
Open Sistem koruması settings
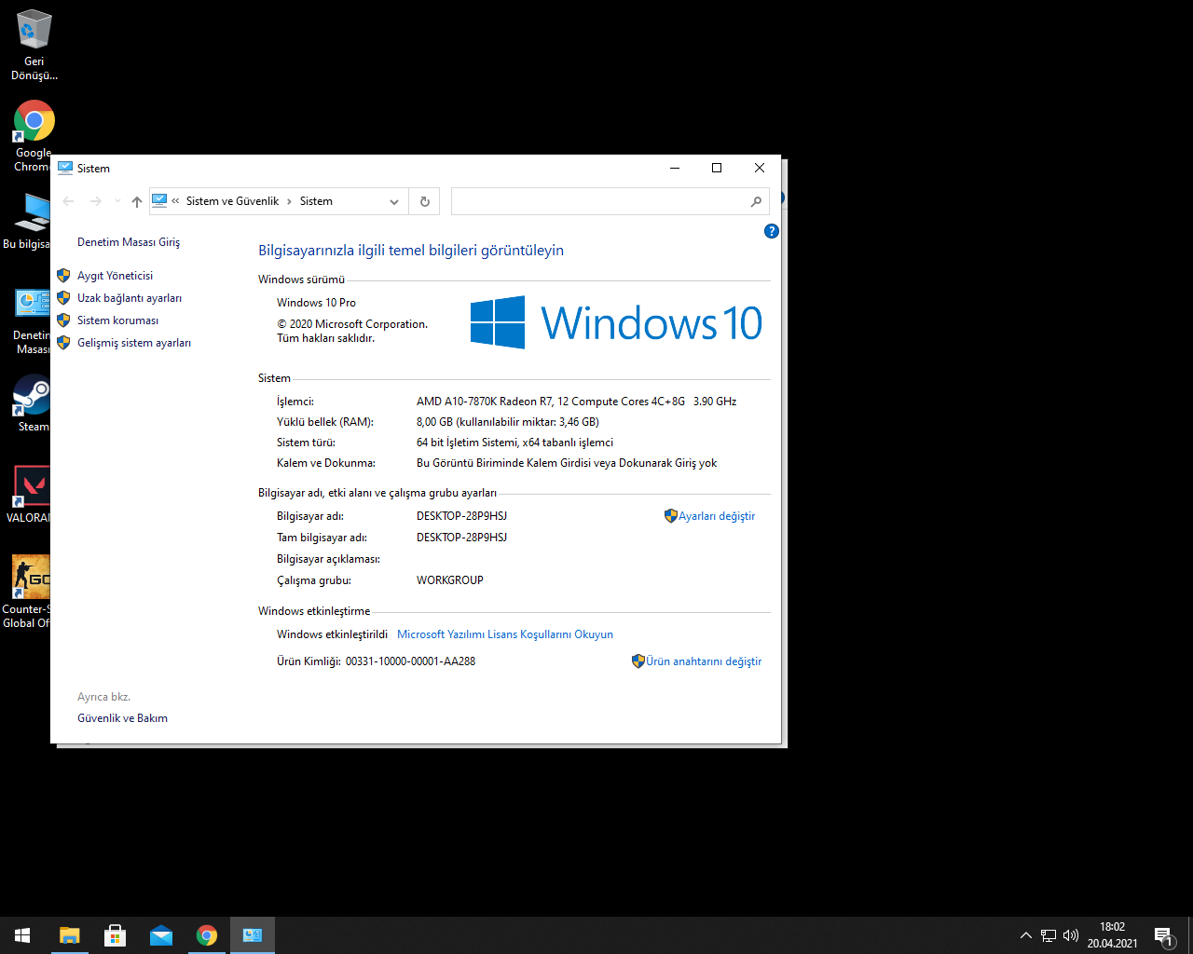coord(117,320)
